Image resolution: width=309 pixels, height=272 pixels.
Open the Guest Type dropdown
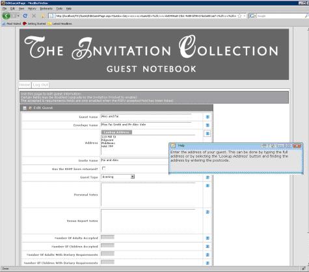133,177
